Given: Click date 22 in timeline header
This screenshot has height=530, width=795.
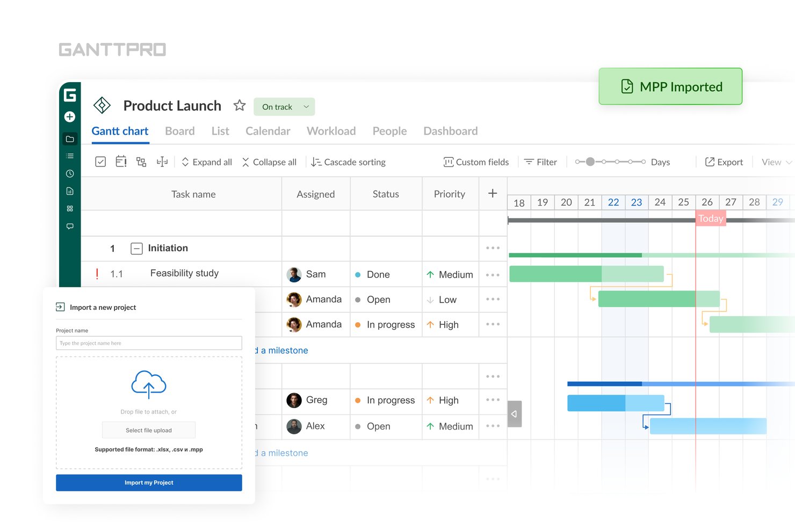Looking at the screenshot, I should point(613,202).
